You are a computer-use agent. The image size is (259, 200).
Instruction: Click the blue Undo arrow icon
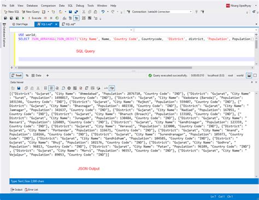point(103,12)
